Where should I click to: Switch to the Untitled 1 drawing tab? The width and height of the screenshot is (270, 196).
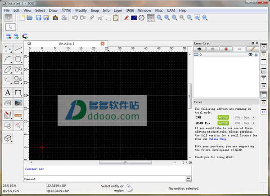click(66, 44)
